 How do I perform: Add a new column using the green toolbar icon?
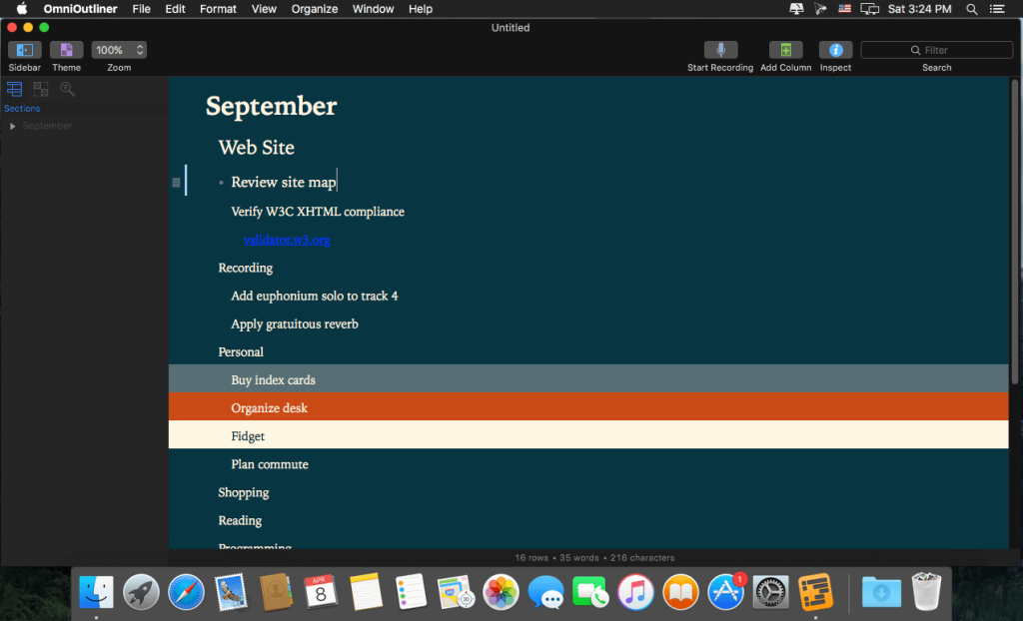(785, 49)
